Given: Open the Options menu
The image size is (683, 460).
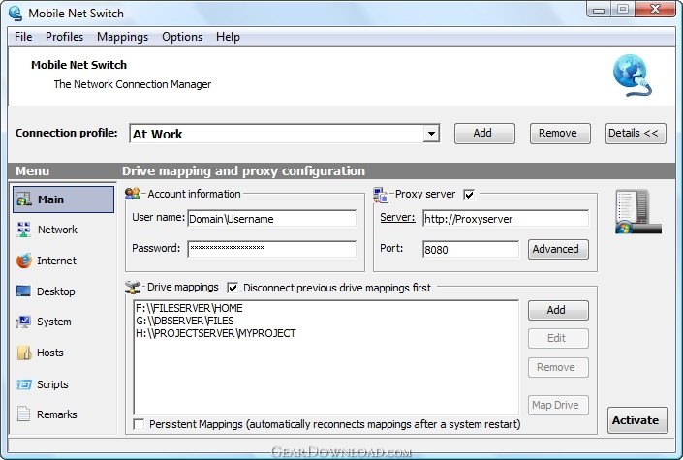Looking at the screenshot, I should click(182, 37).
